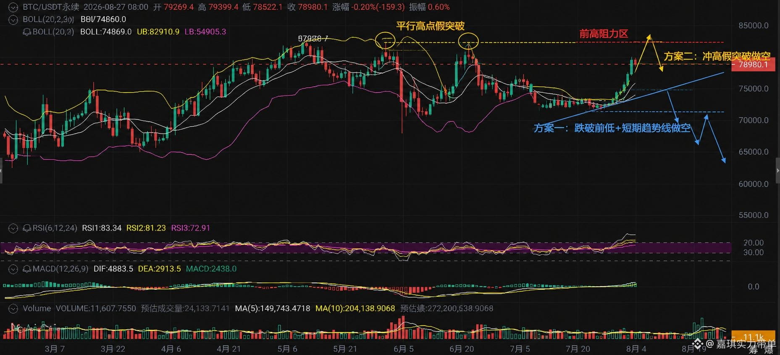Viewport: 780px width, 355px height.
Task: Click the 60000.0 price axis label
Action: (x=754, y=184)
